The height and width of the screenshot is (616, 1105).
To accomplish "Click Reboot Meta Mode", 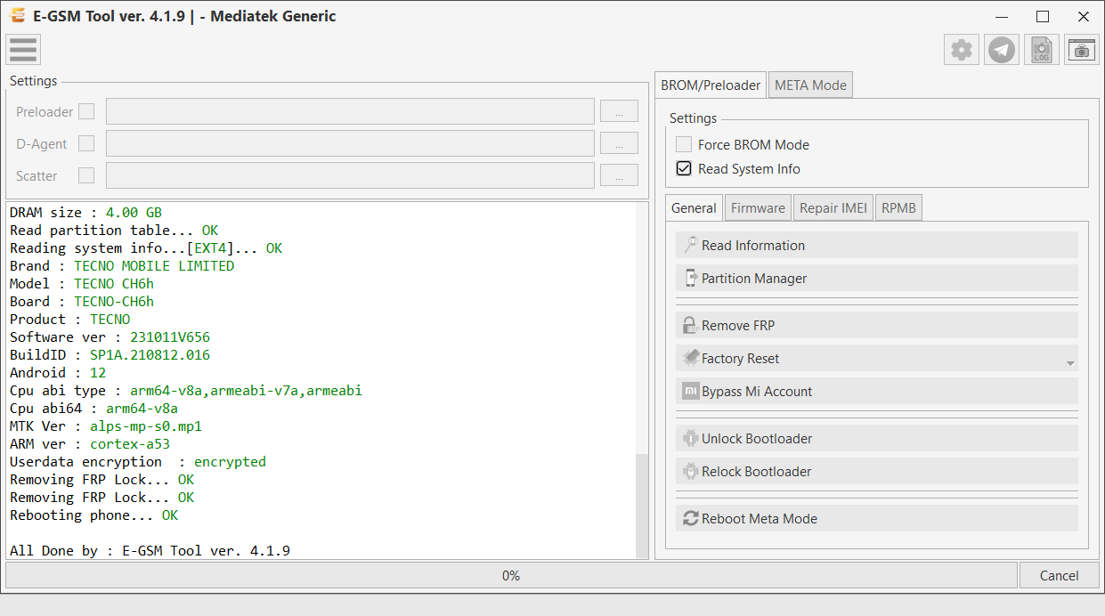I will (877, 518).
